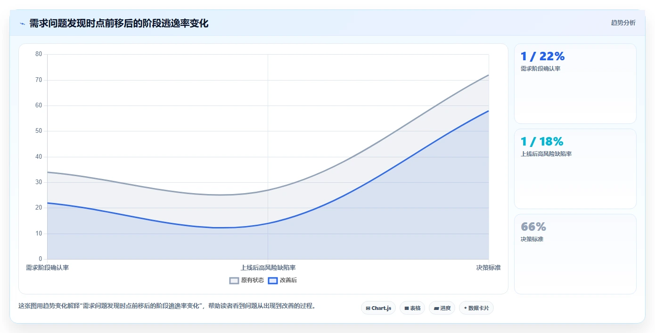The height and width of the screenshot is (333, 655).
Task: Open the 66% 决策标准 card
Action: 575,254
